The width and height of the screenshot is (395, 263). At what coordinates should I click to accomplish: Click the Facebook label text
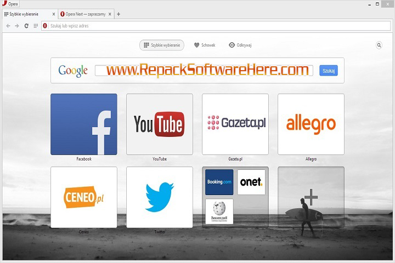pos(84,159)
